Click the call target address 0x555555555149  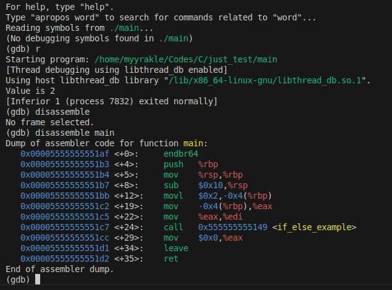point(233,228)
